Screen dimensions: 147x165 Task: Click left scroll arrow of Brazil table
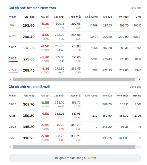tap(11, 147)
